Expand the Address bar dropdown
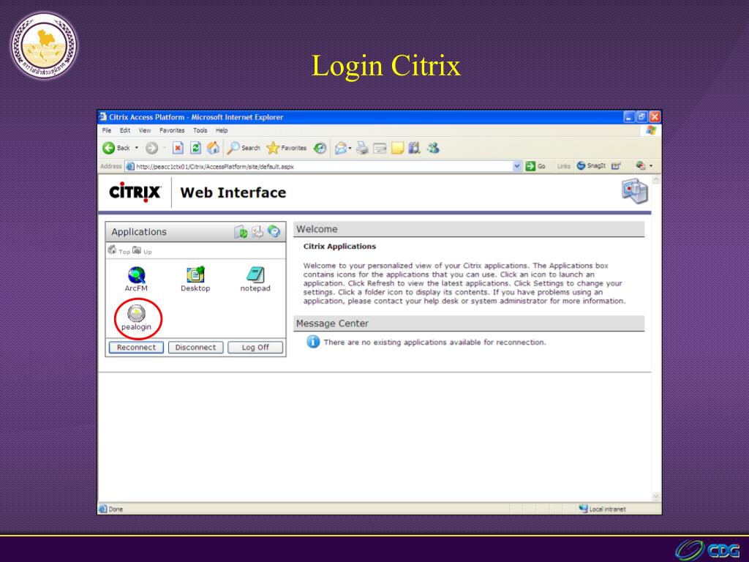 point(518,166)
